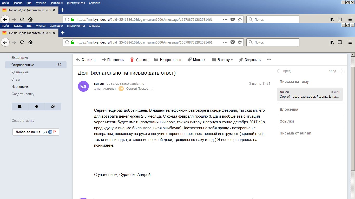Toggle sidebar icon in lower browser toolbar

coord(340,42)
